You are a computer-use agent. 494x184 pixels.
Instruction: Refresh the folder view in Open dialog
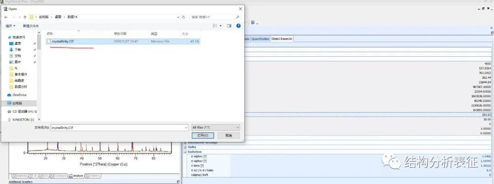coord(184,17)
